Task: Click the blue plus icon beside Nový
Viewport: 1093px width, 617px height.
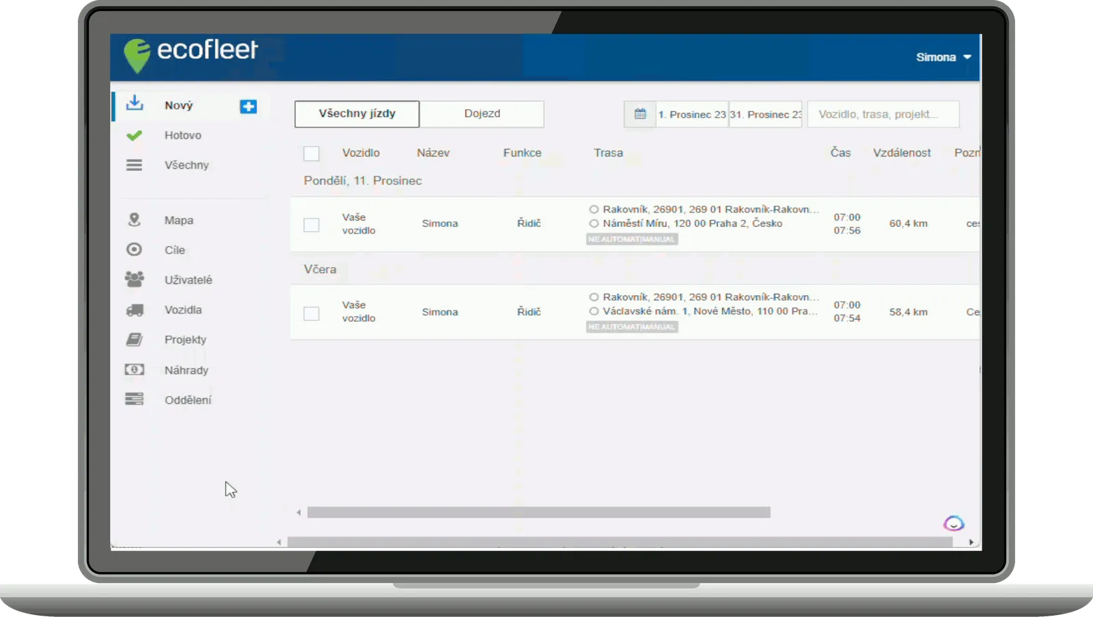Action: tap(248, 107)
